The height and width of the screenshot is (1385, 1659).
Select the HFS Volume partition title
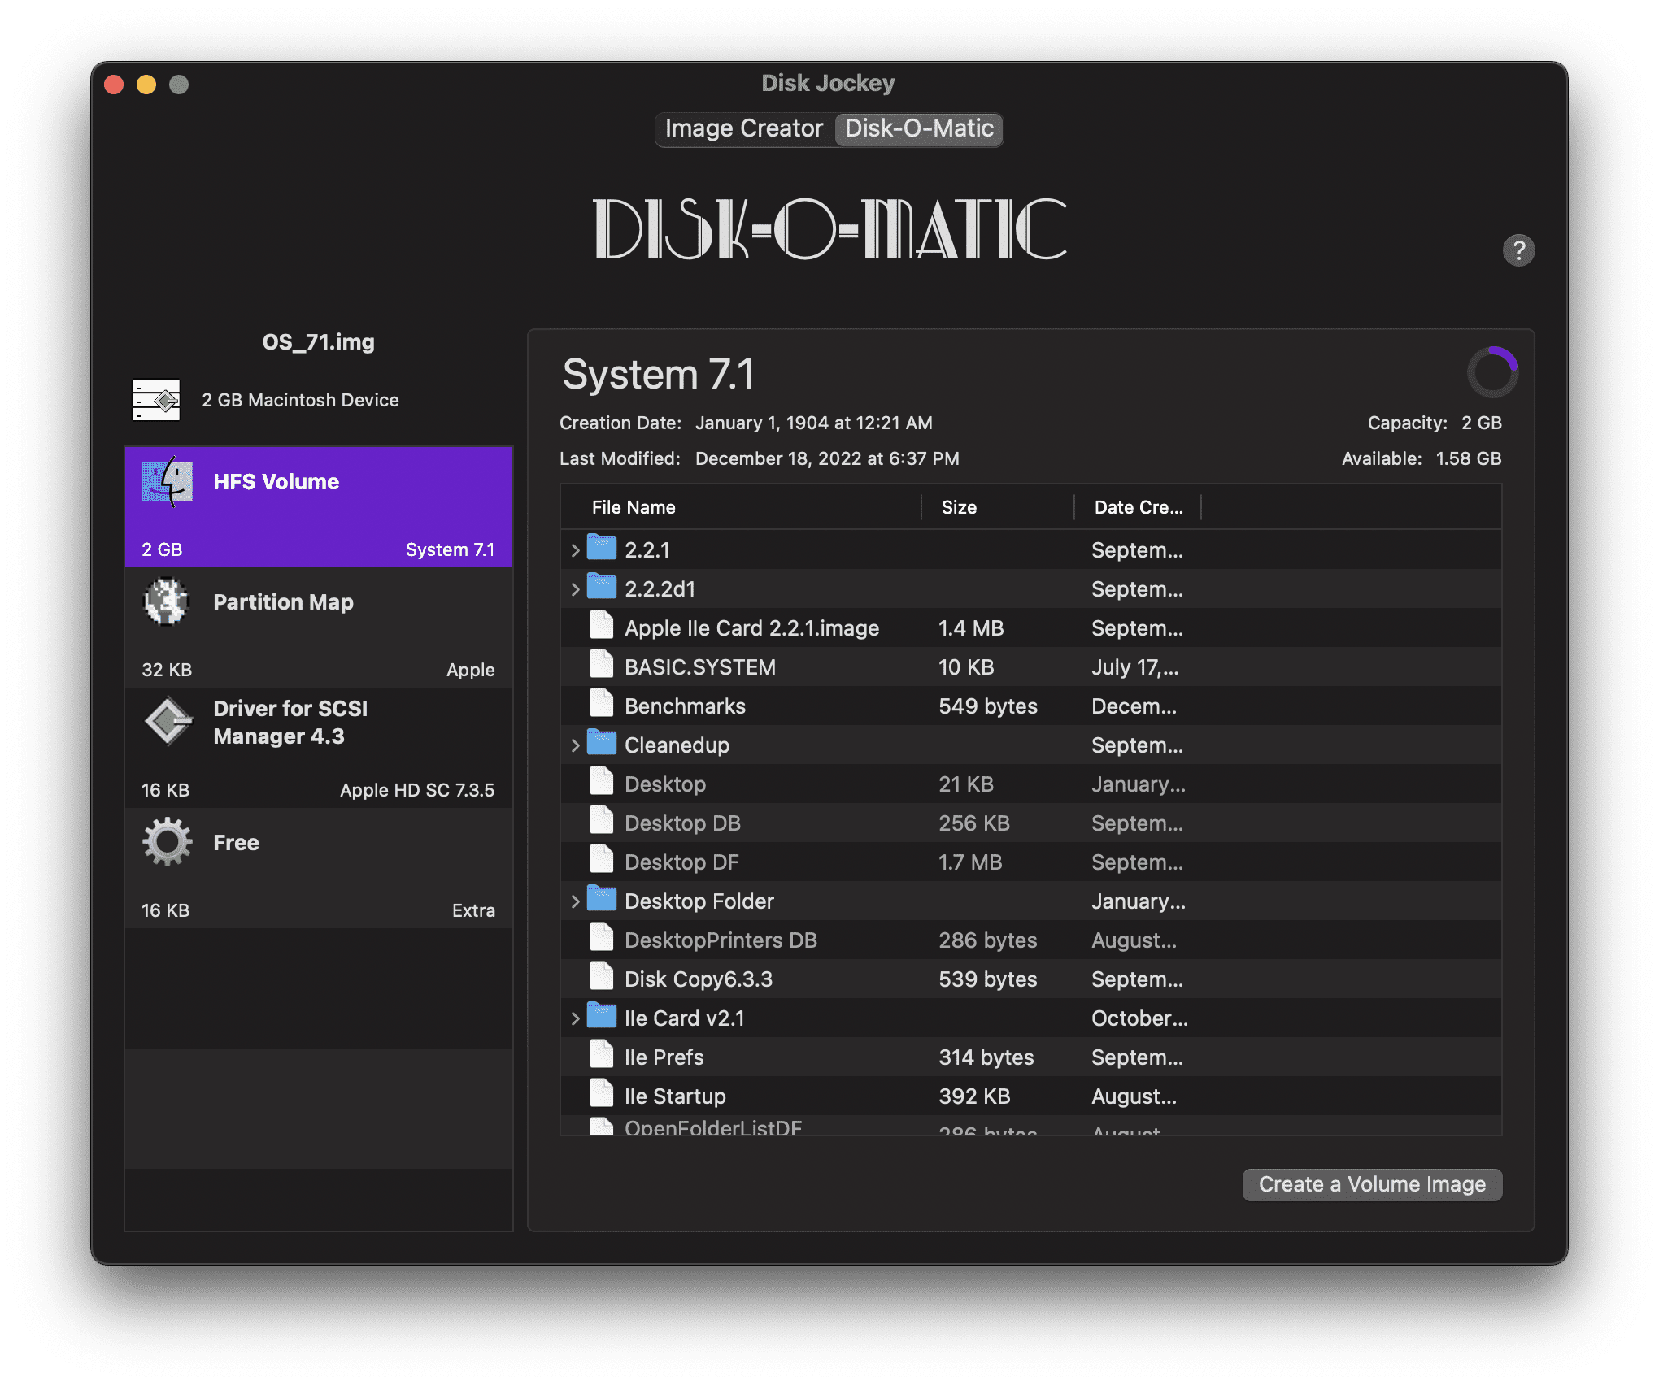(x=276, y=482)
